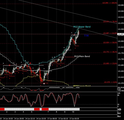This screenshot has width=124, height=120.
Task: Click time label 17 Jun 00:55
Action: [x=52, y=119]
